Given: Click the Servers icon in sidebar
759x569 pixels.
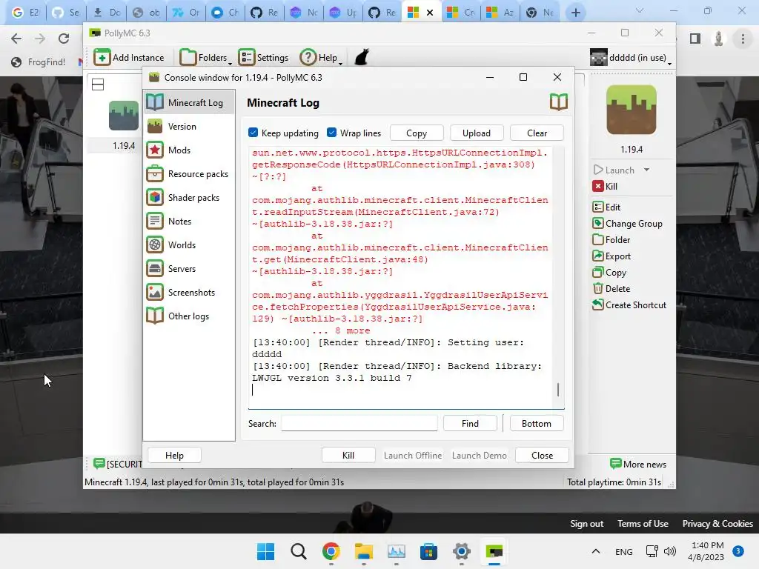Looking at the screenshot, I should 155,268.
